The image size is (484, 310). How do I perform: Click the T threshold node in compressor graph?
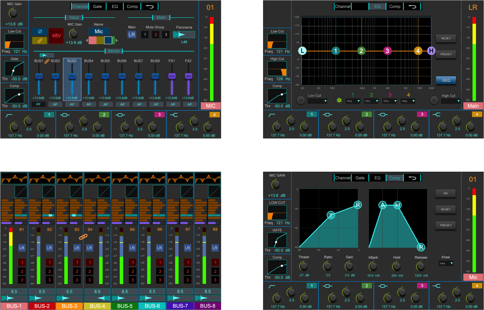(331, 215)
